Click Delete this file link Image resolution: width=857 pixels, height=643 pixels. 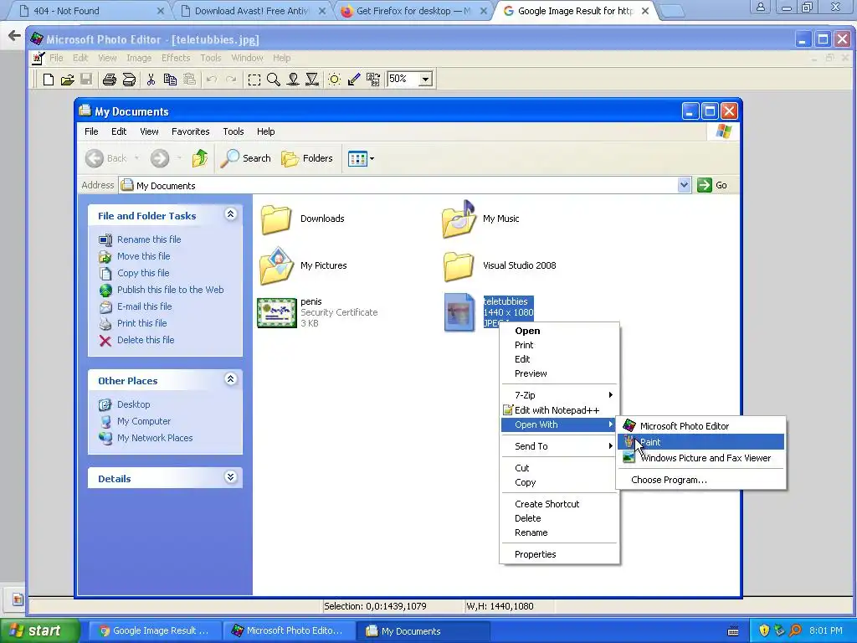point(146,340)
